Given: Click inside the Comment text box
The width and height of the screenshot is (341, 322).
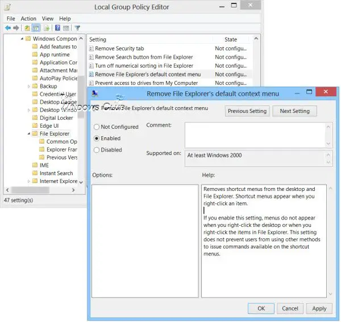Looking at the screenshot, I should pos(256,135).
